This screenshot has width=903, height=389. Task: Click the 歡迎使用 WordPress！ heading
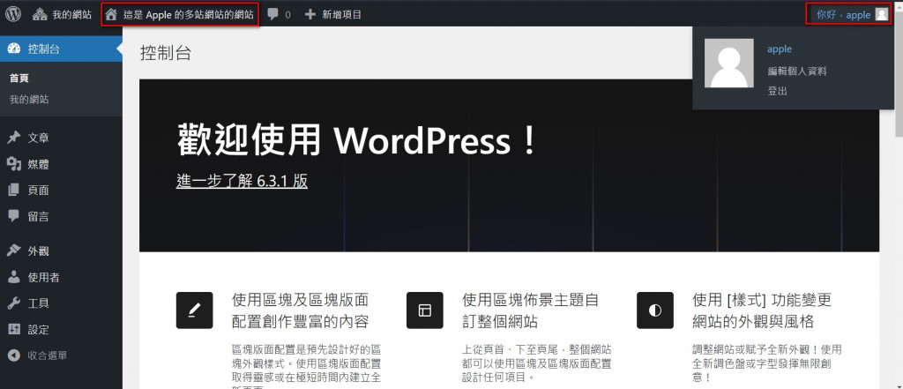click(357, 140)
